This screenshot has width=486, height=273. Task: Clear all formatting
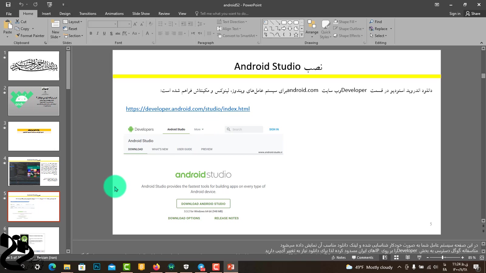[x=151, y=24]
